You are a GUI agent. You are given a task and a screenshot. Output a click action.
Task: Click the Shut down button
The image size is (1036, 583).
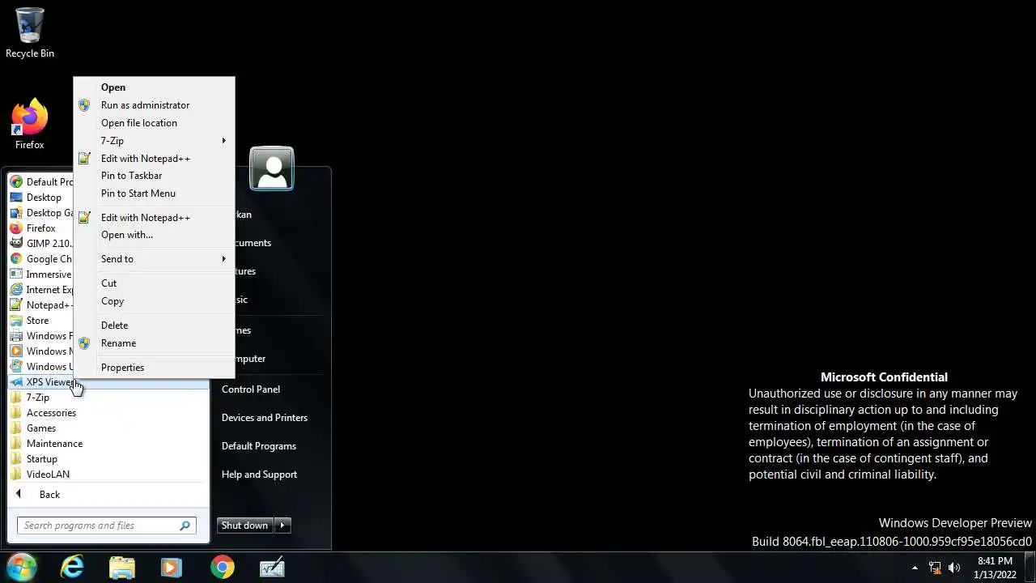pyautogui.click(x=245, y=526)
